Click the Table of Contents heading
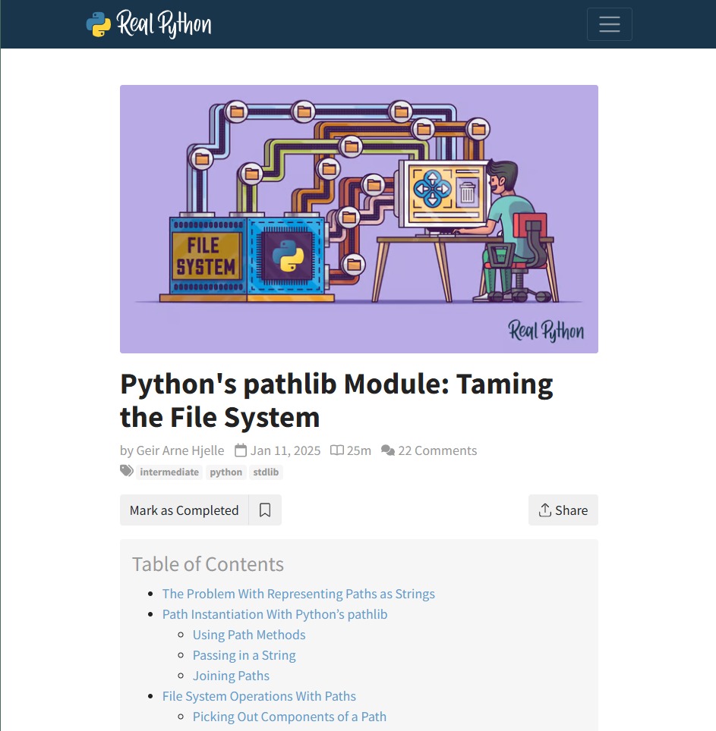This screenshot has width=716, height=731. 208,564
